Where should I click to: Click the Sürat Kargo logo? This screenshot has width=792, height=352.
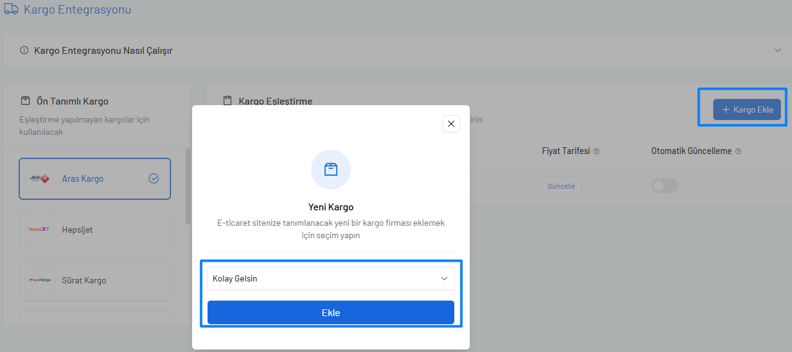40,280
